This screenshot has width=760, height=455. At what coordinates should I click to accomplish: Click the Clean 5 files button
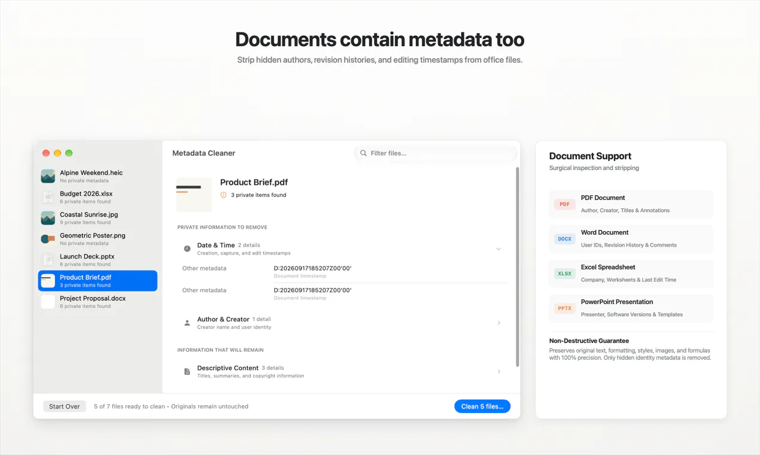[482, 407]
